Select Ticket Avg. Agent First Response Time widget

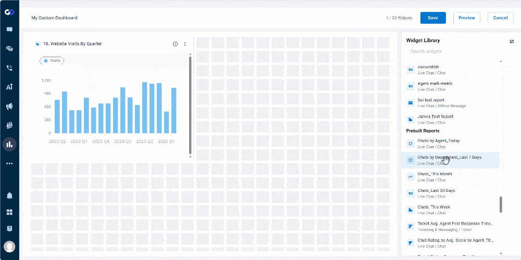pyautogui.click(x=450, y=227)
